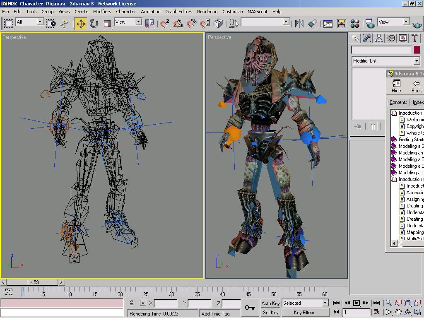This screenshot has width=424, height=318.
Task: Open the MAXScript menu
Action: (258, 12)
